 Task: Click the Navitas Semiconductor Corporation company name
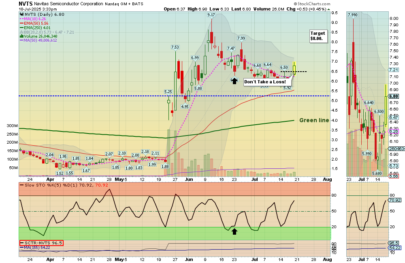68,4
